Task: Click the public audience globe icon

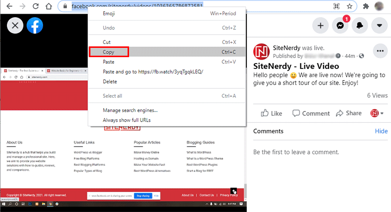Action: pyautogui.click(x=361, y=56)
